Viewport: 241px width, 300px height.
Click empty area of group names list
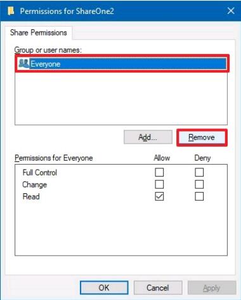(x=121, y=99)
